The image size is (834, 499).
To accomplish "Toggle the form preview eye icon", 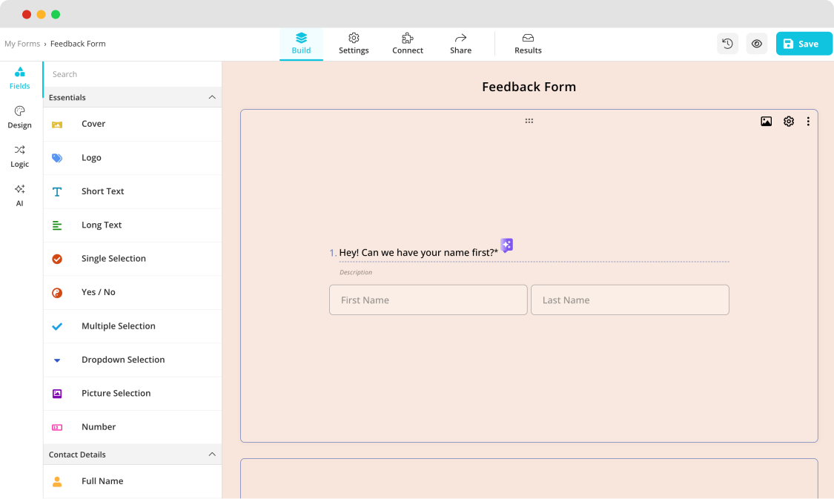I will [757, 44].
